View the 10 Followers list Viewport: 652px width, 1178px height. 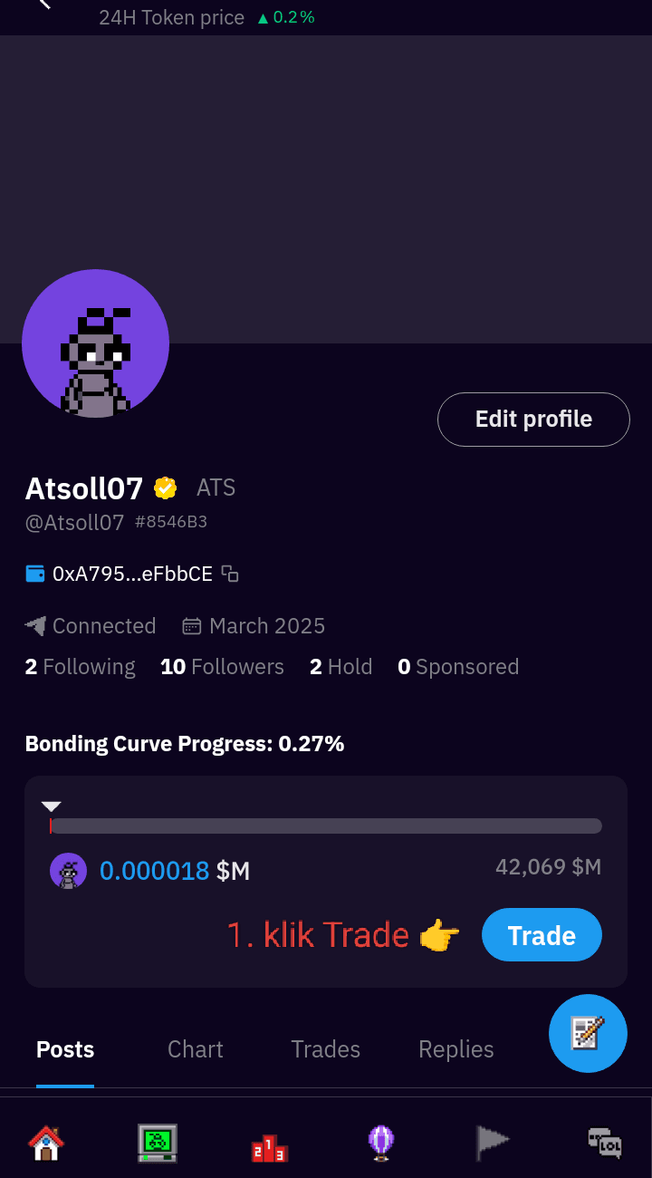click(222, 667)
